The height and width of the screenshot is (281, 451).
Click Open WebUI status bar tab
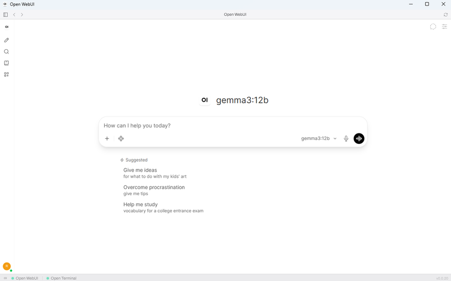click(x=25, y=278)
